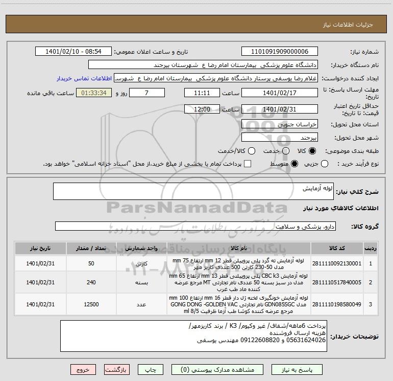The image size is (393, 381).
Task: Click product code 2811110517840005
Action: tap(337, 282)
